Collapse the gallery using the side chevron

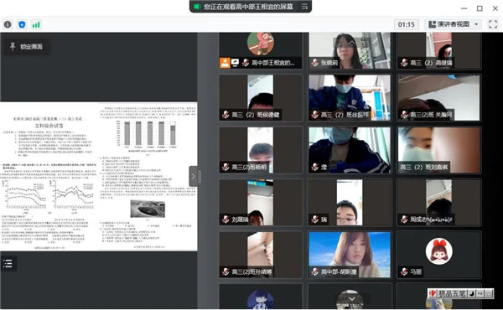(x=193, y=176)
